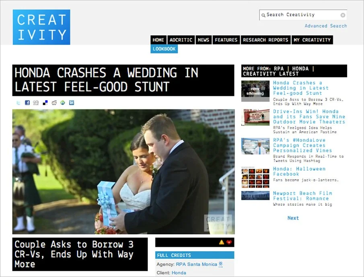The height and width of the screenshot is (277, 364).
Task: Click the Next pagination link
Action: 293,218
